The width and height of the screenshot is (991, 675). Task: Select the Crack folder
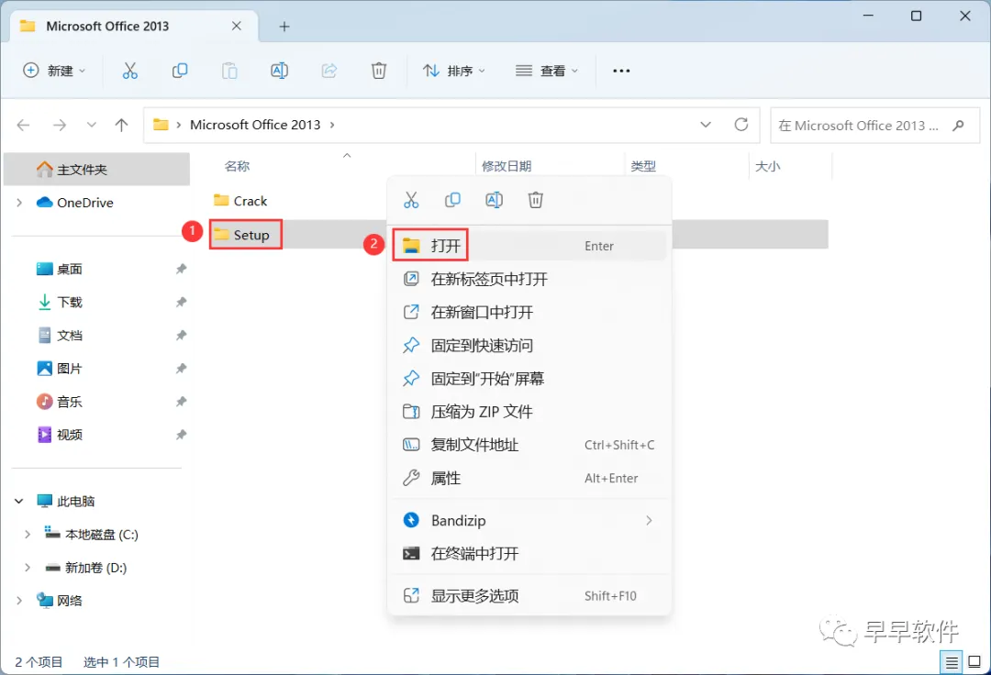click(x=240, y=201)
